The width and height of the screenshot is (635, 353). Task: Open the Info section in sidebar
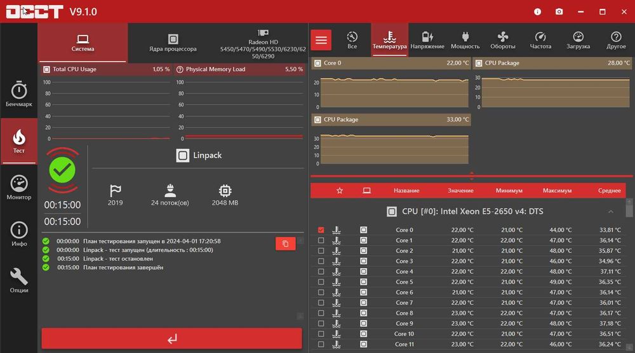18,234
